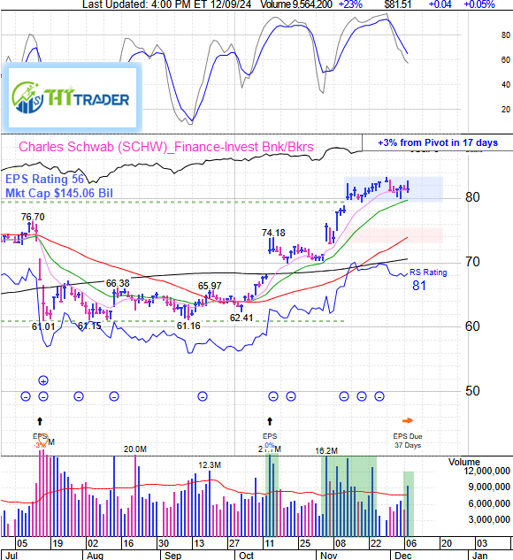Click the blue shaded buy zone box
This screenshot has width=513, height=560.
tap(394, 189)
